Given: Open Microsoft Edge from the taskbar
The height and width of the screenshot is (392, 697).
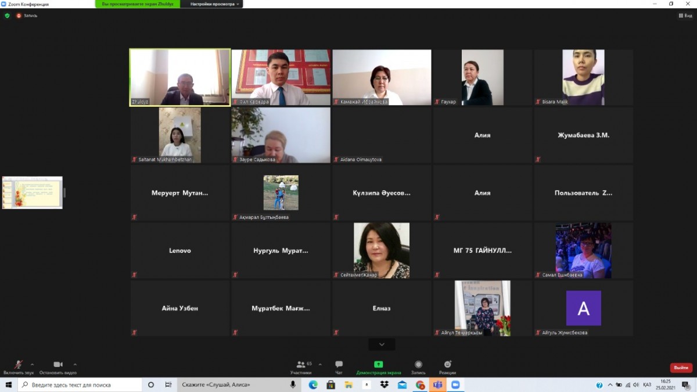Looking at the screenshot, I should (x=313, y=384).
